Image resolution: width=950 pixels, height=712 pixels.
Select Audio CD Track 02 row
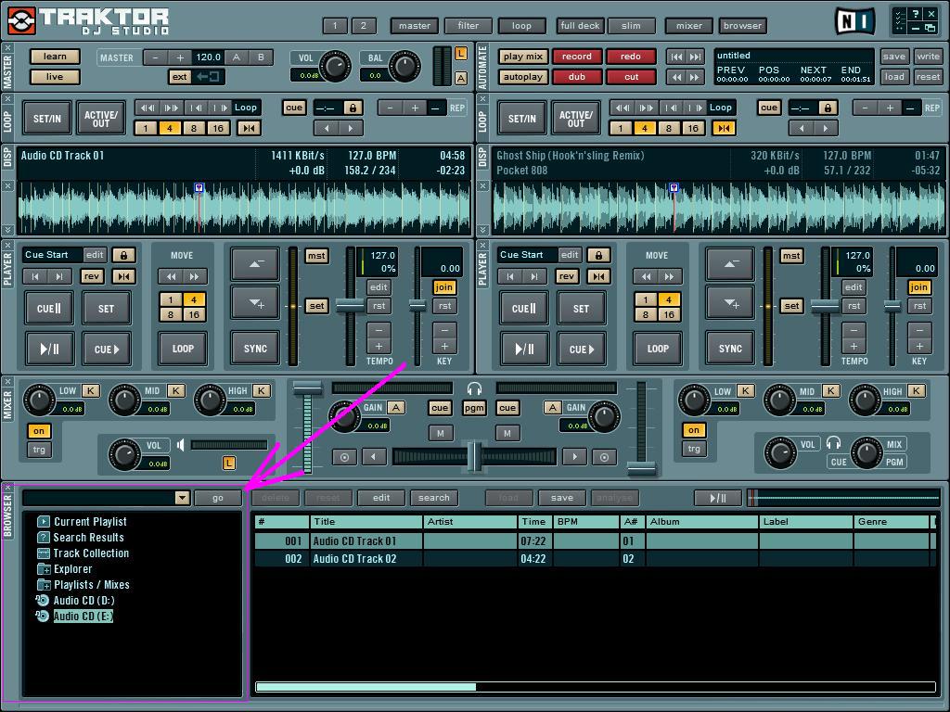coord(594,558)
